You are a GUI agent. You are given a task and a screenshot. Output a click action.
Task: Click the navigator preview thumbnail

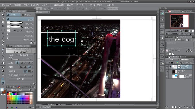[x=180, y=21]
